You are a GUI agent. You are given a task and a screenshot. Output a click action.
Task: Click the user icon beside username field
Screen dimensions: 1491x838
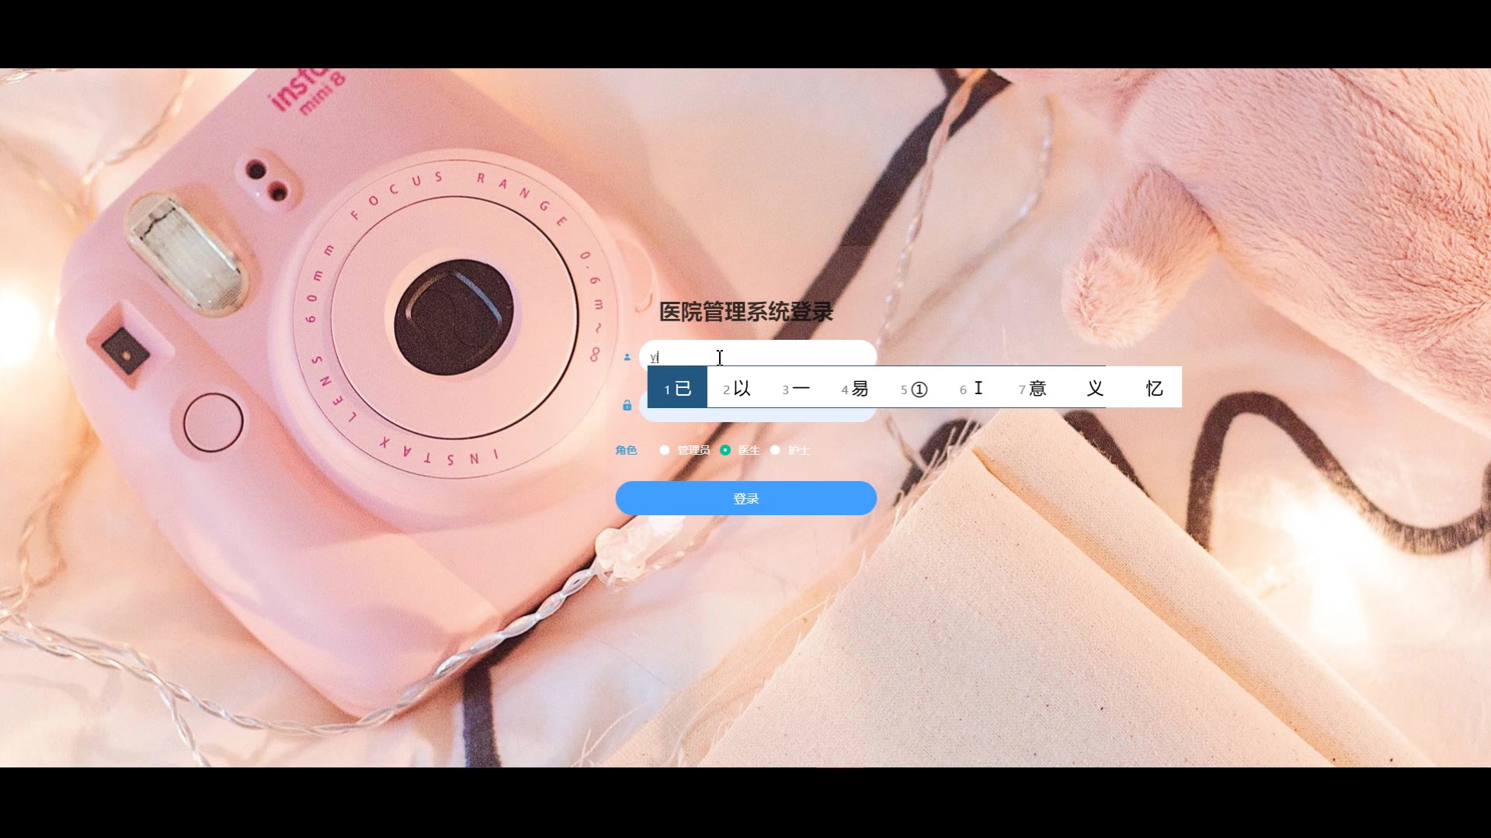coord(627,358)
